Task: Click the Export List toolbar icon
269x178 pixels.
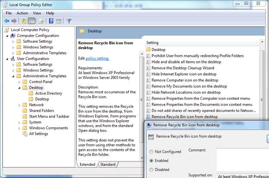Action: 41,21
